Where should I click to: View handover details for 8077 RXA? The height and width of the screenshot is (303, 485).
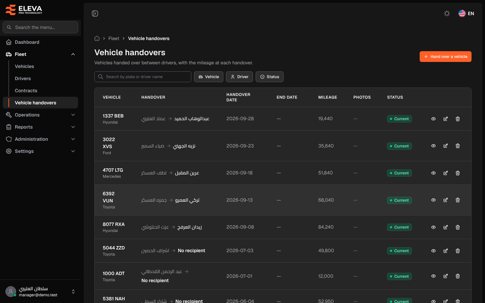433,227
